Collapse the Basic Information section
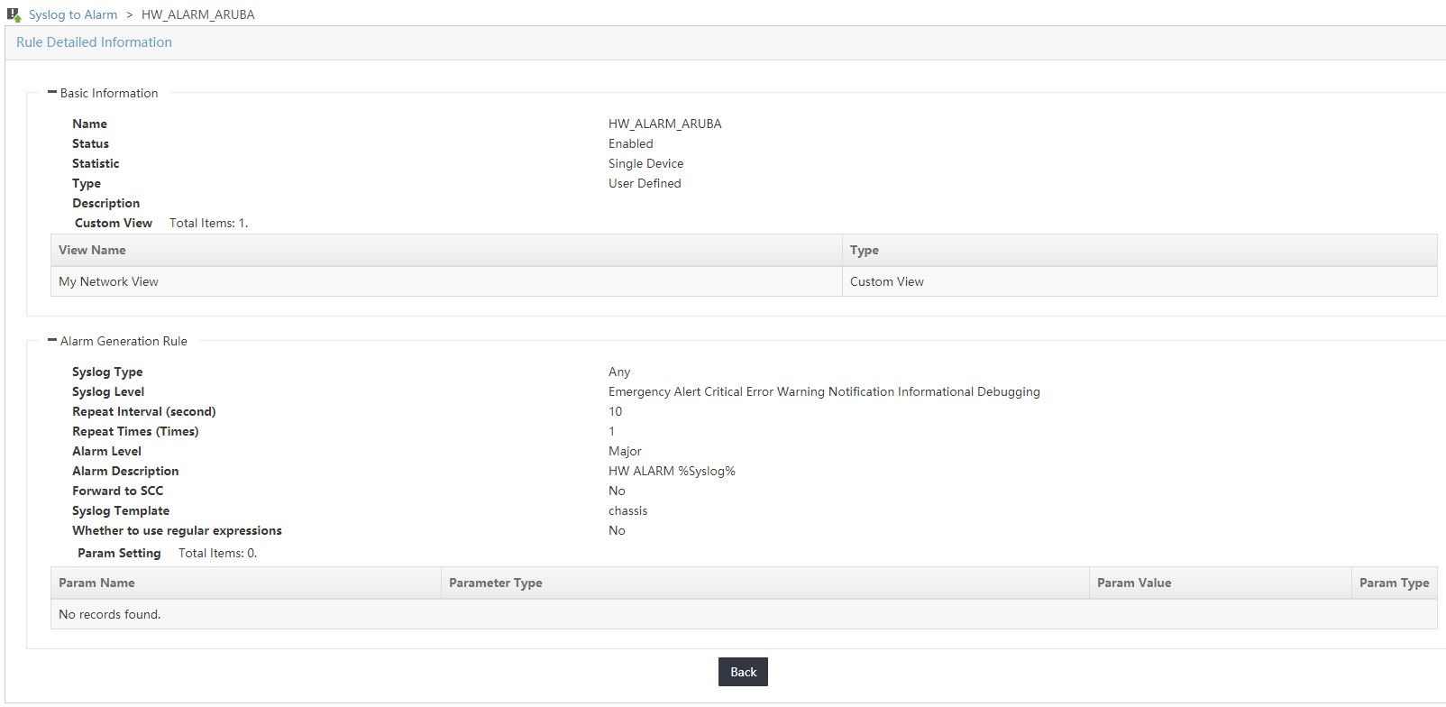 [x=52, y=92]
